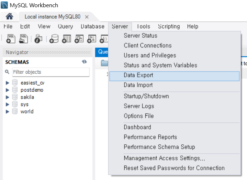
Task: Select the postdemo schema
Action: 32,90
